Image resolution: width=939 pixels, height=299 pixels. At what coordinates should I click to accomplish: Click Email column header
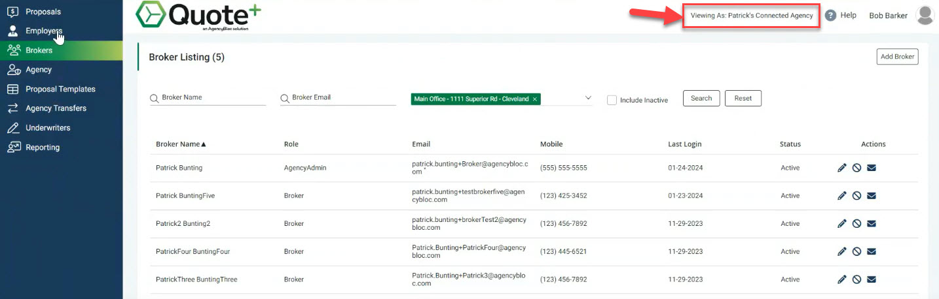pyautogui.click(x=421, y=144)
